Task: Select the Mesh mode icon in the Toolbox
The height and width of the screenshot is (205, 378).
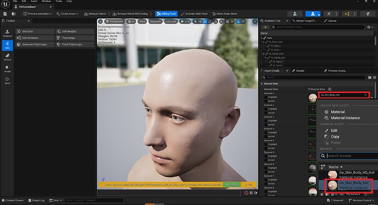Action: (x=8, y=80)
